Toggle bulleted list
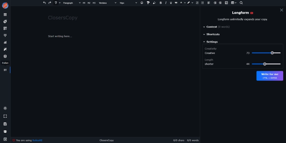 click(x=202, y=3)
